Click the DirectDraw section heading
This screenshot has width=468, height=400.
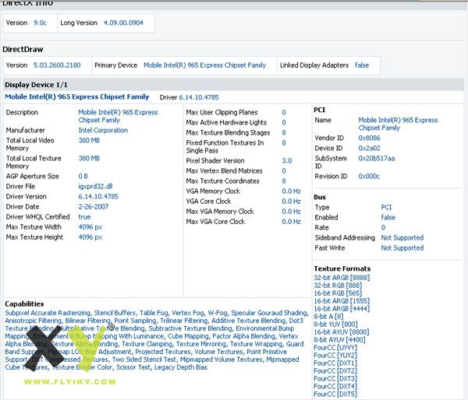(x=23, y=50)
